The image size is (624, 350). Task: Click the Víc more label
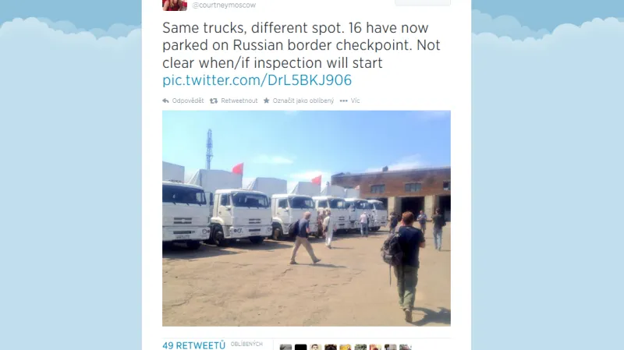tap(356, 101)
